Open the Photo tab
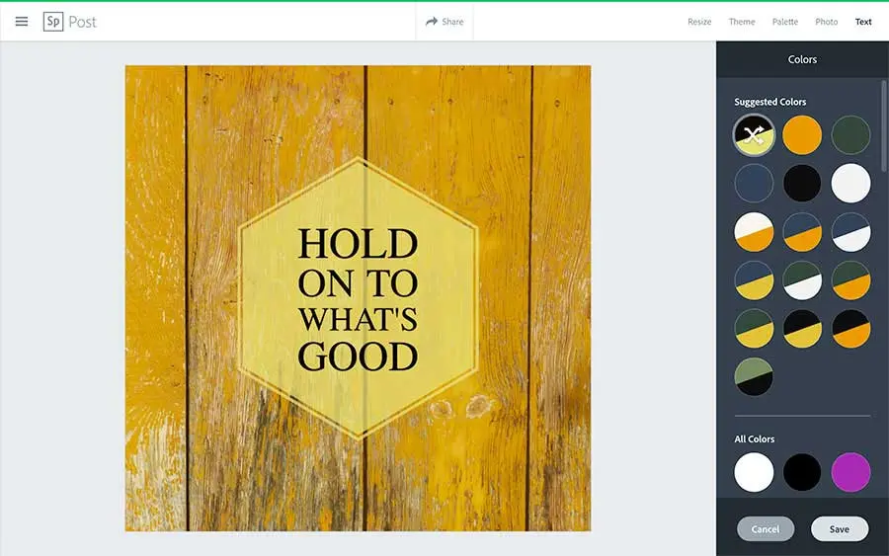Image resolution: width=889 pixels, height=556 pixels. [x=826, y=22]
